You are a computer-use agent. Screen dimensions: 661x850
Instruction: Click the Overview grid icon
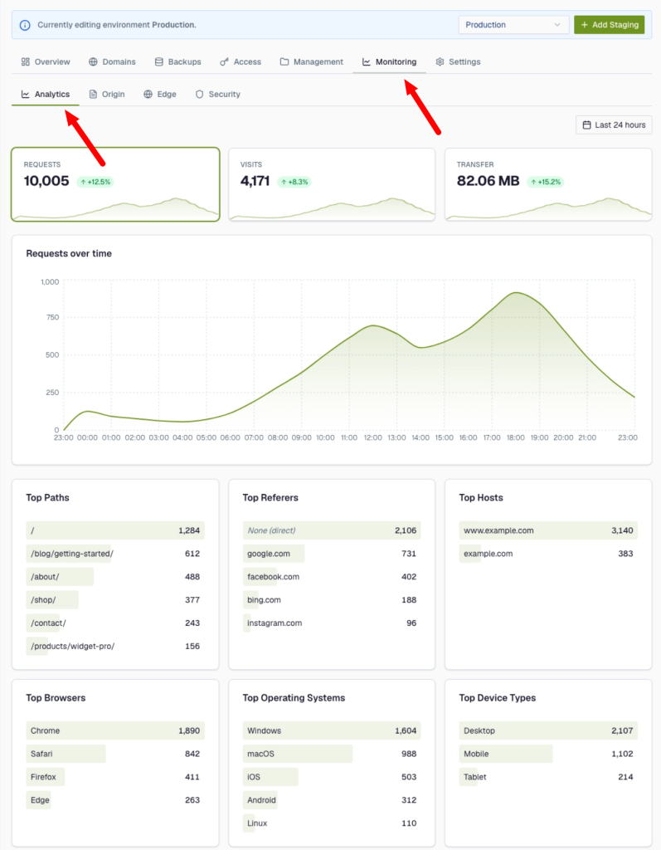coord(26,61)
